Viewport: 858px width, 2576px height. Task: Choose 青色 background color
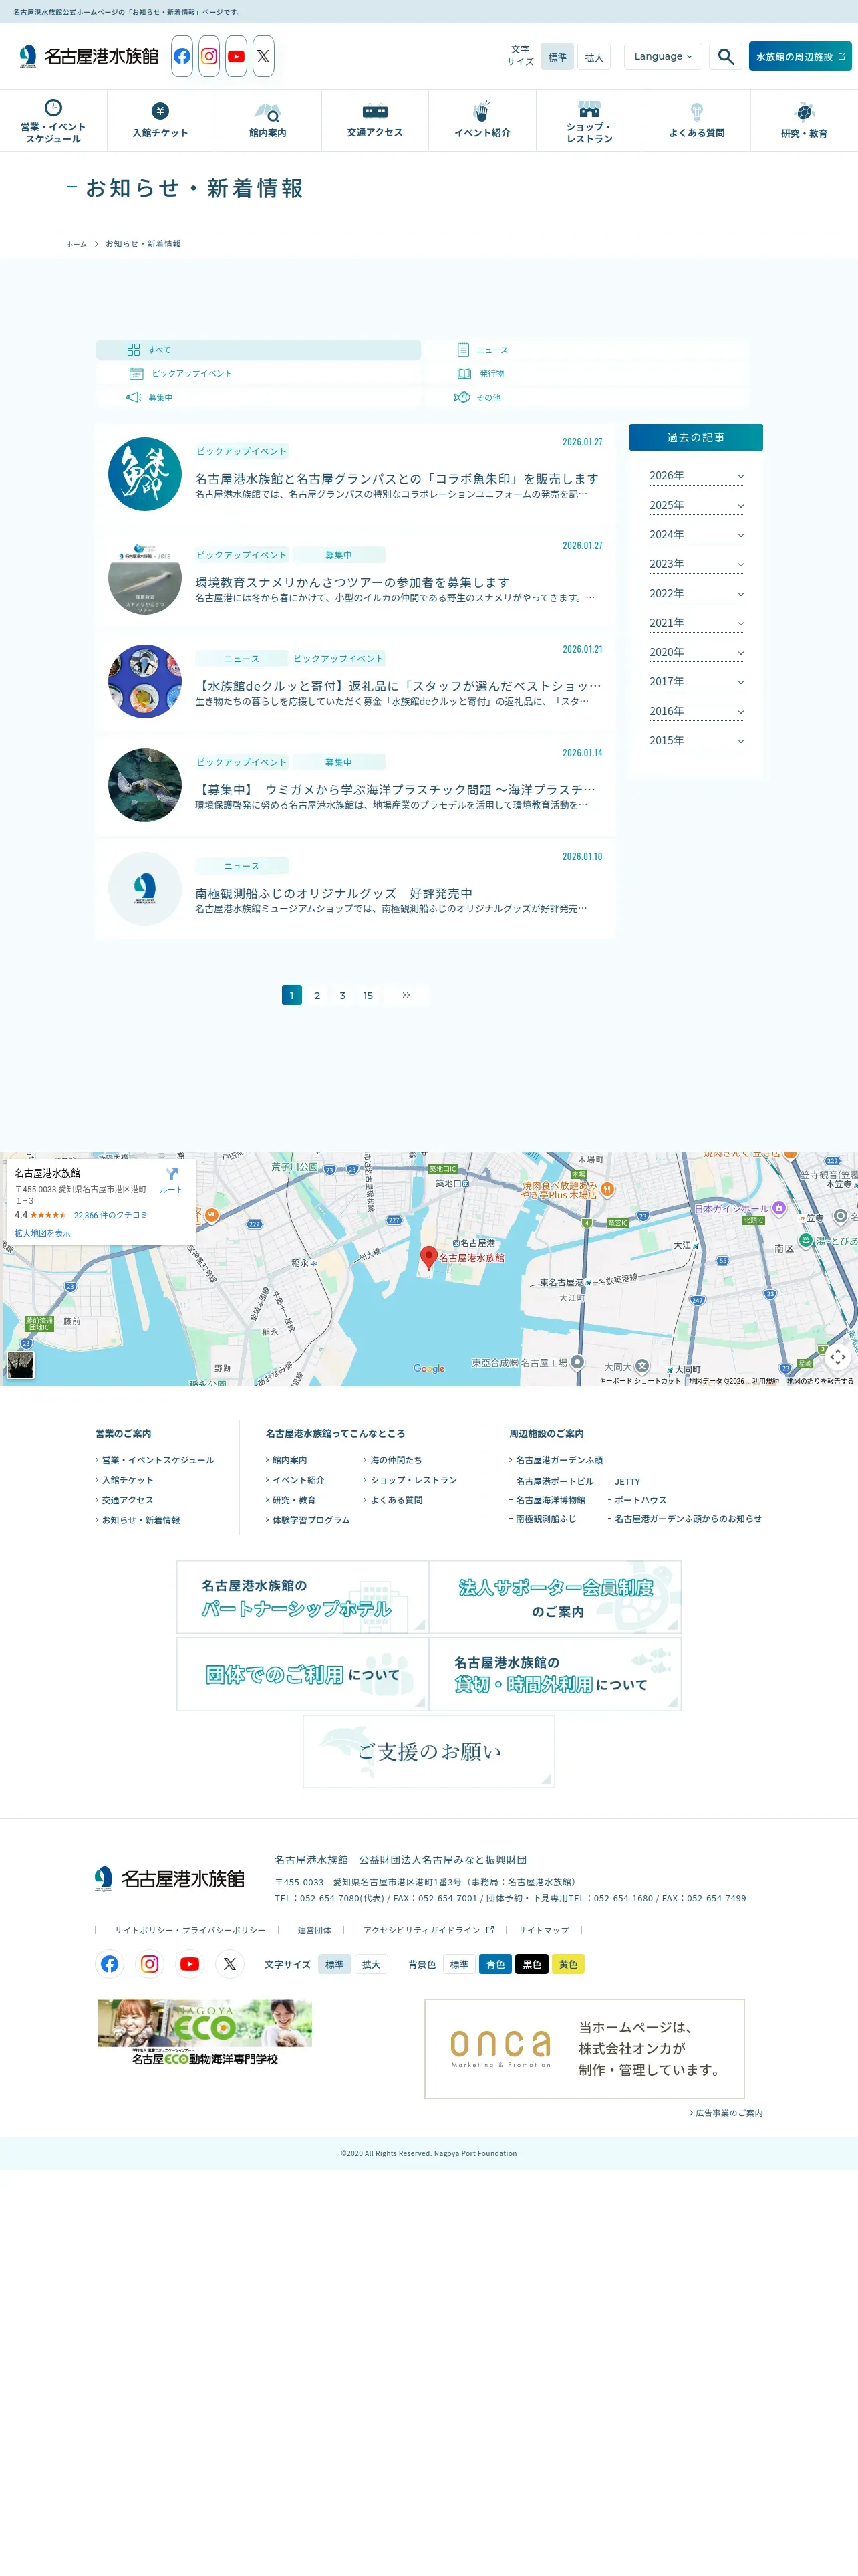495,1964
